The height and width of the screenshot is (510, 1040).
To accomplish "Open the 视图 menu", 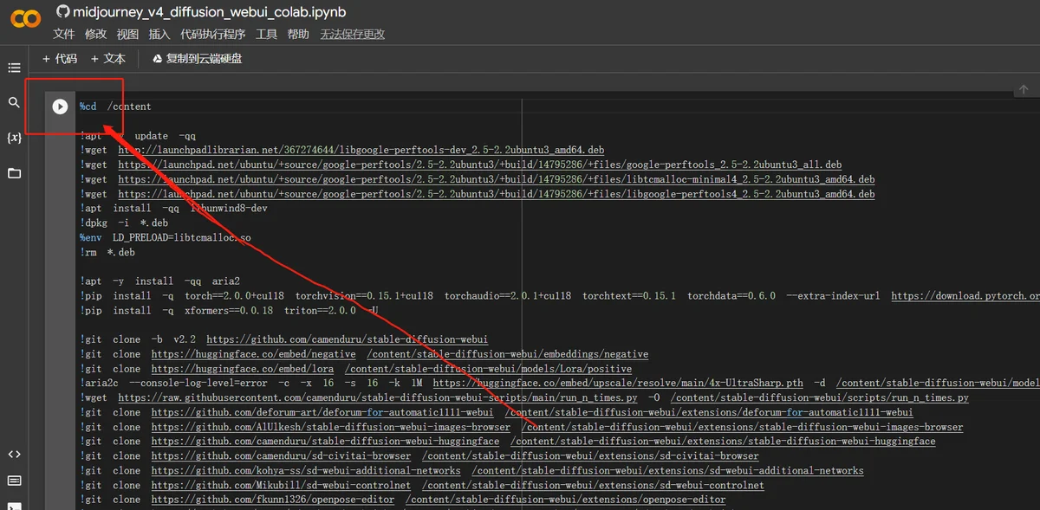I will pyautogui.click(x=127, y=34).
